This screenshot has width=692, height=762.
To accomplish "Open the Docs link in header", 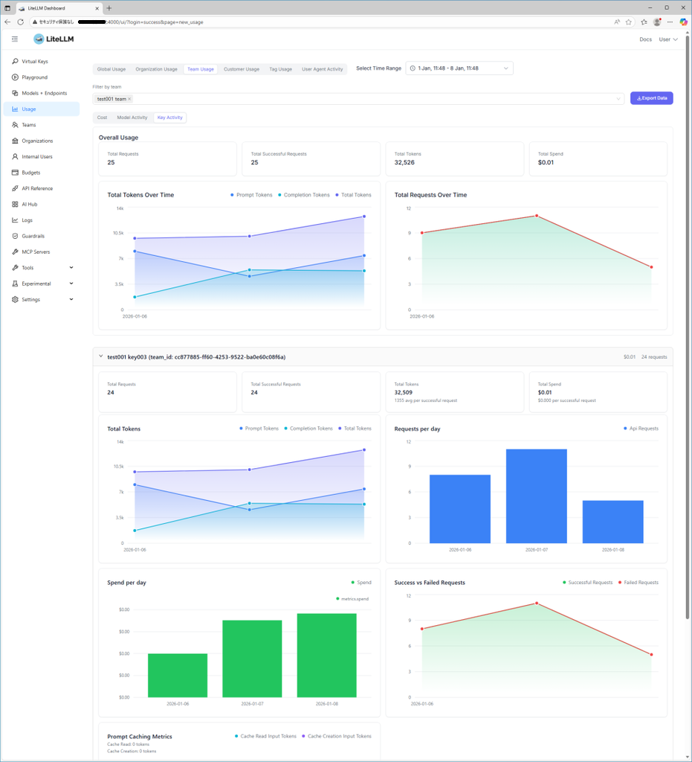I will 645,39.
